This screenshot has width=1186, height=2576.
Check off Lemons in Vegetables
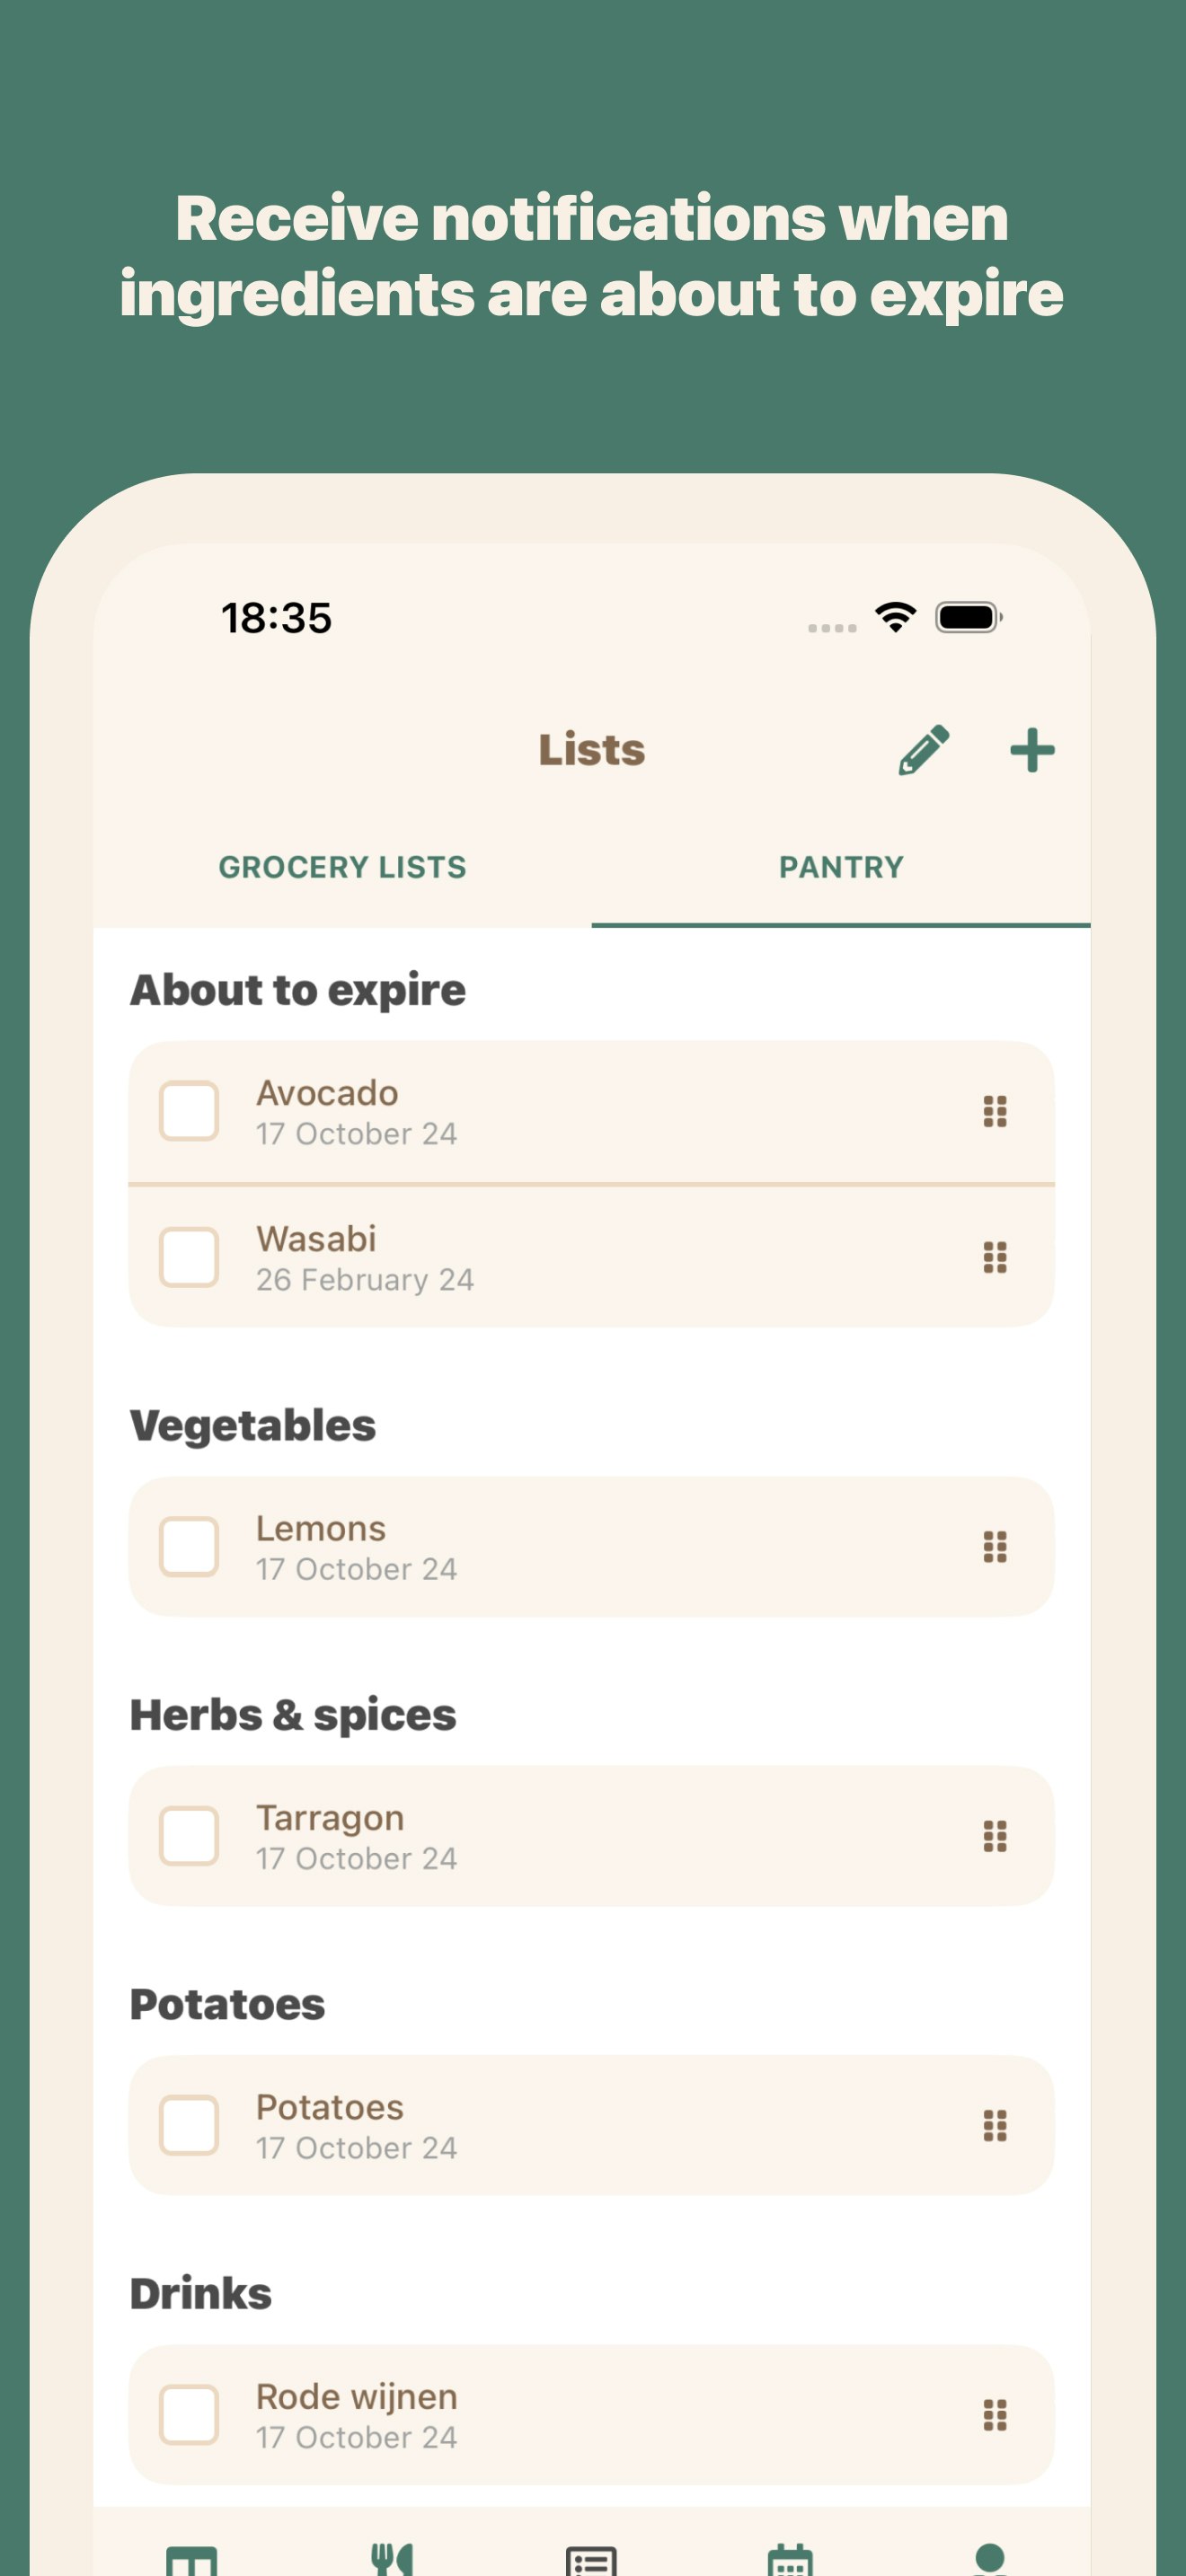click(189, 1547)
